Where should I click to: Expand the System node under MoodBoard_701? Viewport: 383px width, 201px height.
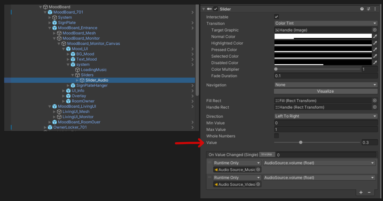click(50, 17)
